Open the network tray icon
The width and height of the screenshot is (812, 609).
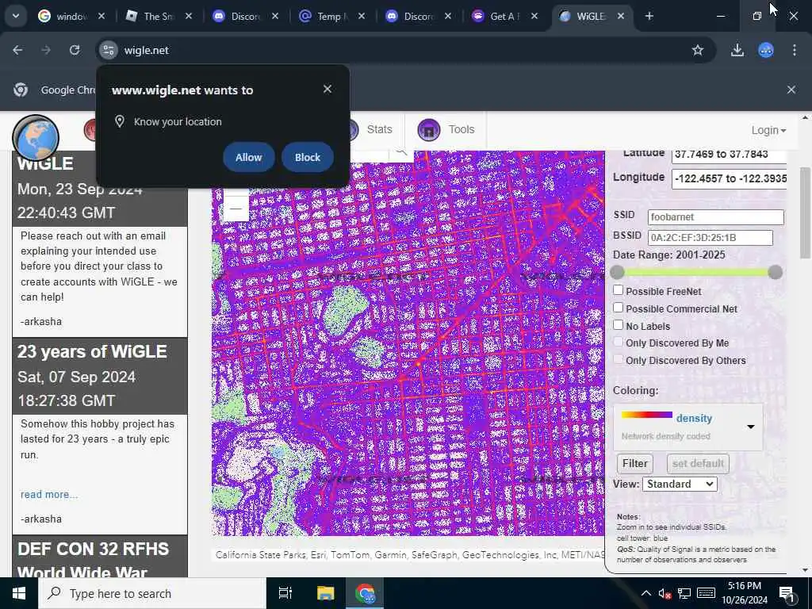coord(684,593)
